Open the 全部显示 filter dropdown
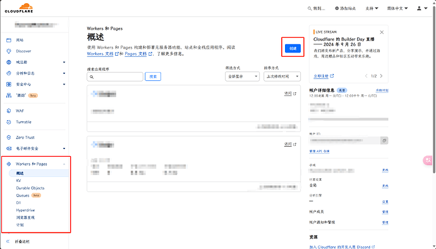 (x=242, y=76)
